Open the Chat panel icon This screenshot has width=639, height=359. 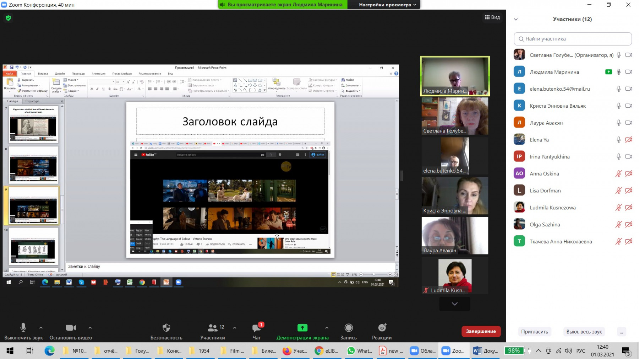256,328
